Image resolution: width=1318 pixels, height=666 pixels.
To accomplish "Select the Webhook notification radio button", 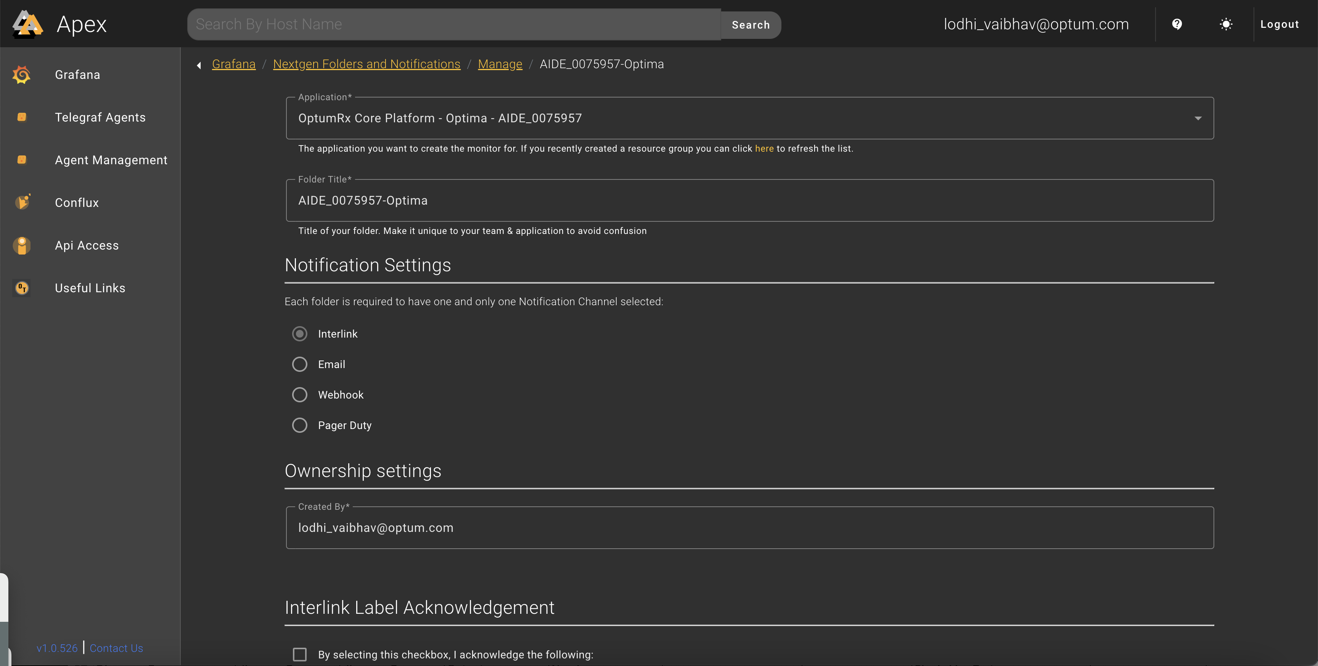I will click(300, 395).
